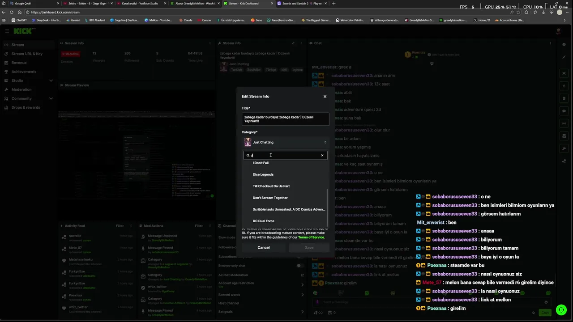Expand the Community sidebar section

(28, 98)
